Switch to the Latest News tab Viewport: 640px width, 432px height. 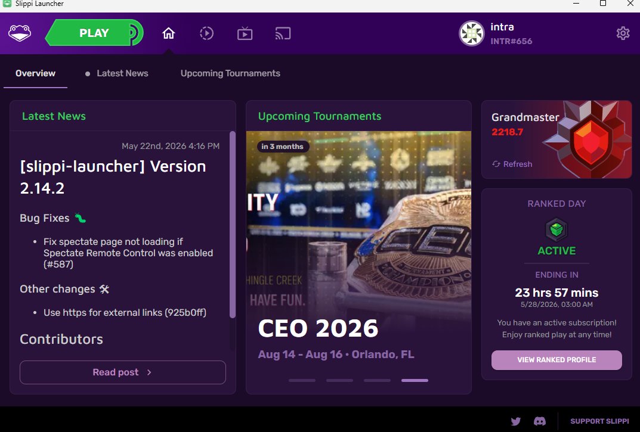(x=117, y=73)
